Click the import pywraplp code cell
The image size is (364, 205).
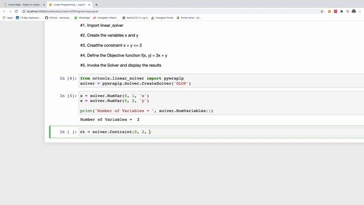tap(221, 81)
